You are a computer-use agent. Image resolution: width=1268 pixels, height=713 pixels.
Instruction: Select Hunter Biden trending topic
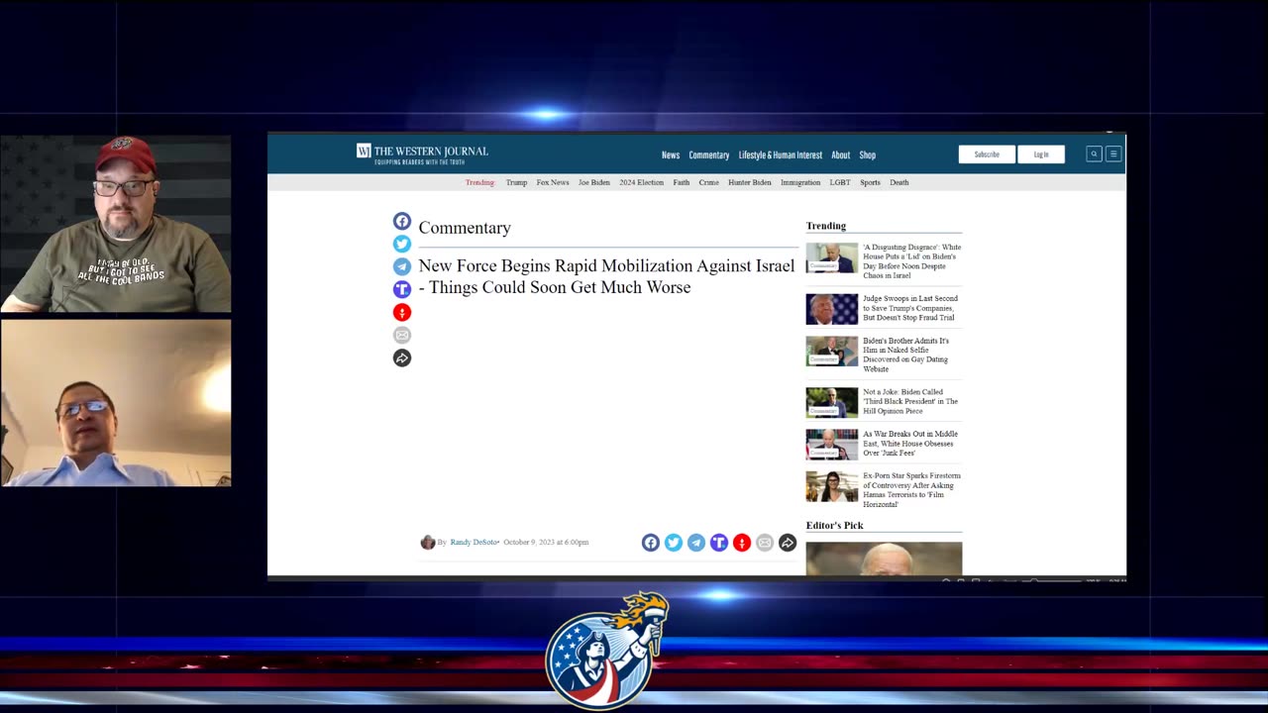click(x=749, y=182)
